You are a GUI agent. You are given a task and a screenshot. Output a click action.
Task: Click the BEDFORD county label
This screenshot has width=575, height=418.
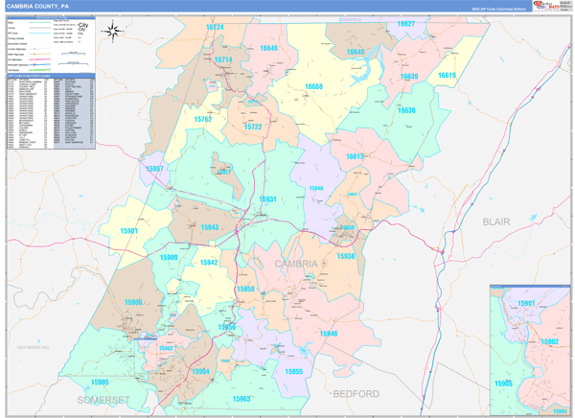356,393
